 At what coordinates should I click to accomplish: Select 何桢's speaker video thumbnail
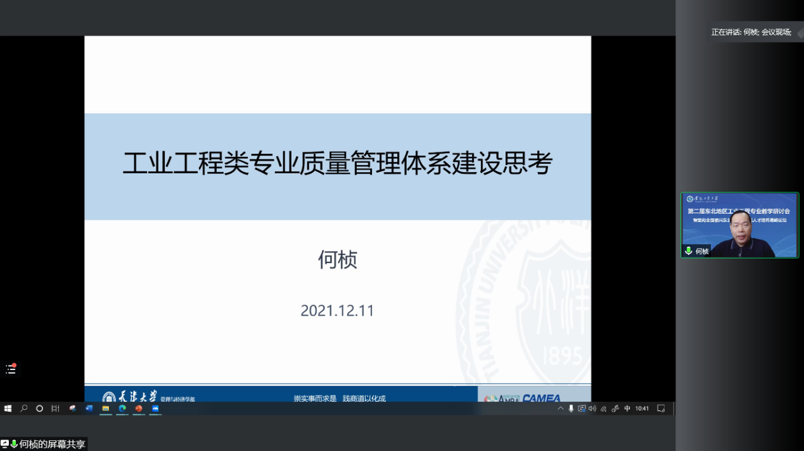pos(739,225)
